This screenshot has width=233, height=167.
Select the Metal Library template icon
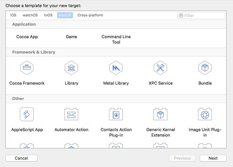pyautogui.click(x=116, y=68)
